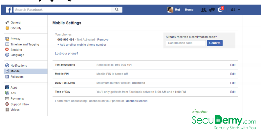This screenshot has width=261, height=134.
Task: Go to Home in top bar
Action: click(x=189, y=9)
